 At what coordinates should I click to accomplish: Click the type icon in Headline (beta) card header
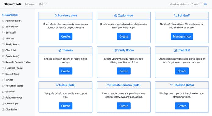171,85
